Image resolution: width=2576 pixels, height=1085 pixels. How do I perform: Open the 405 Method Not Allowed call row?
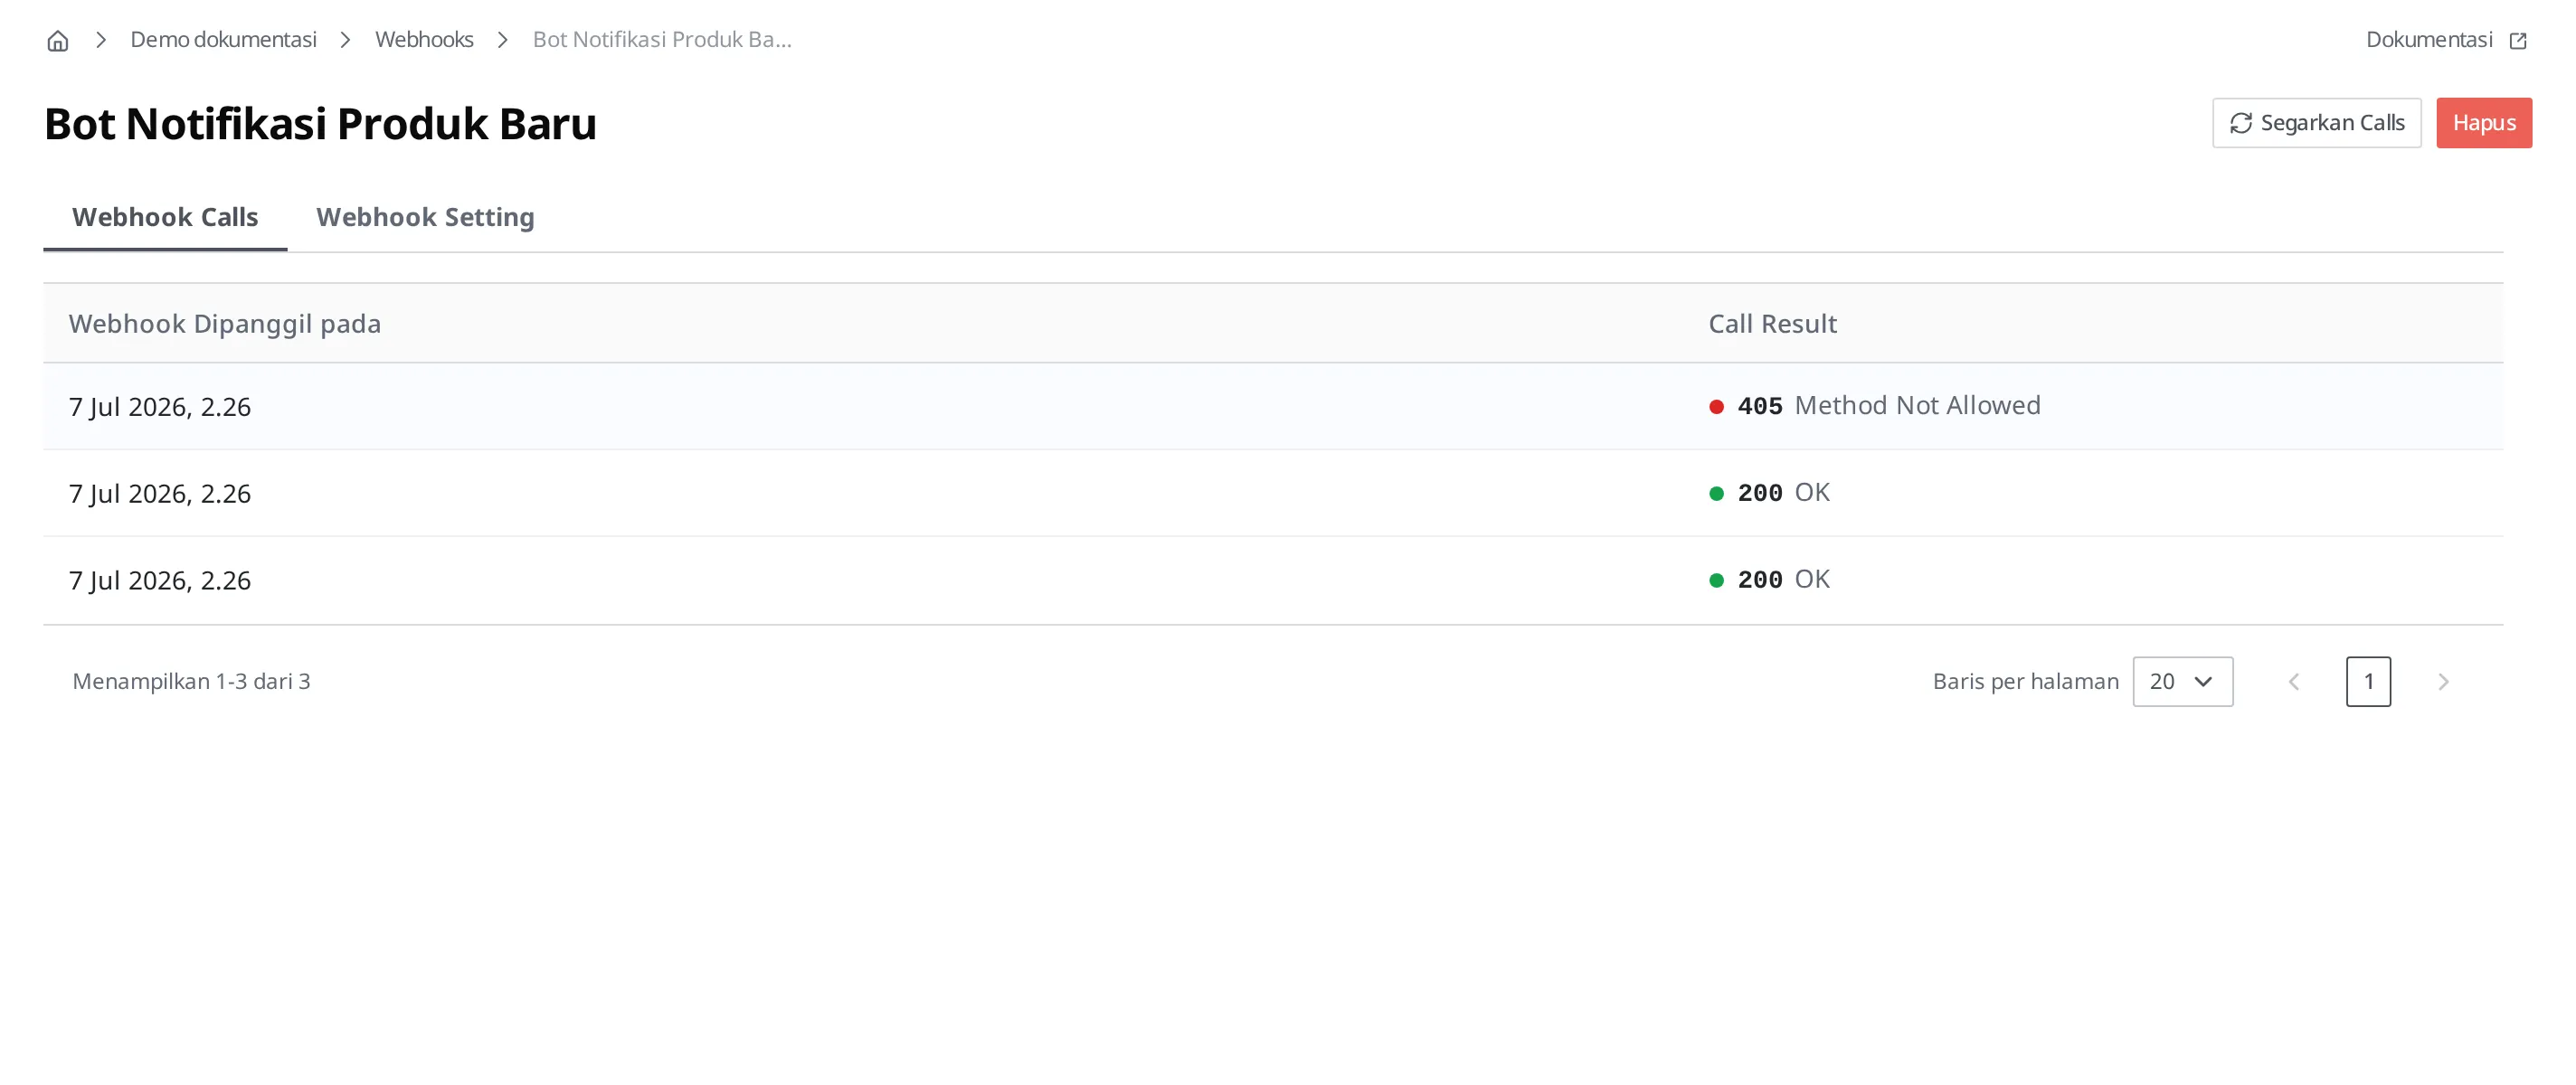(x=1273, y=406)
